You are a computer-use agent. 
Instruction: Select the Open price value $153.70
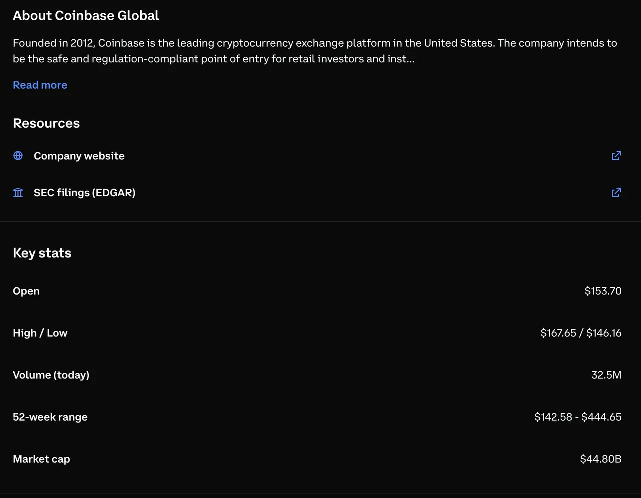(x=603, y=291)
